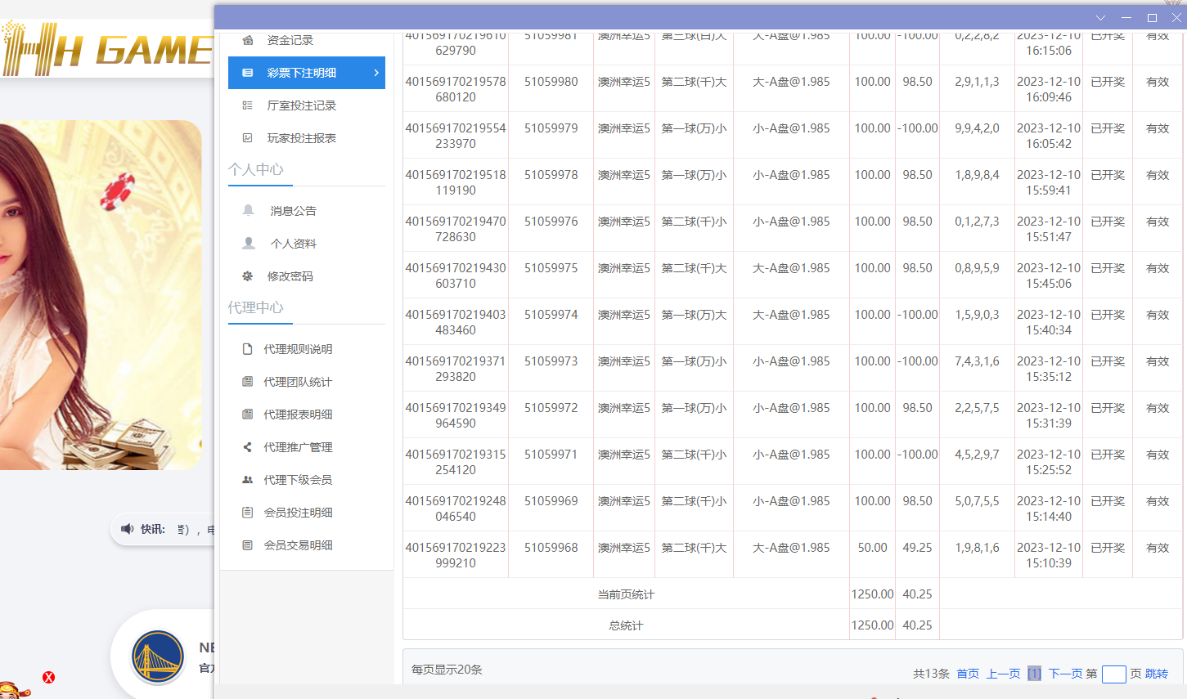Viewport: 1187px width, 699px height.
Task: Click timestamp 2023-12-10 15:35:12
Action: [x=1049, y=369]
